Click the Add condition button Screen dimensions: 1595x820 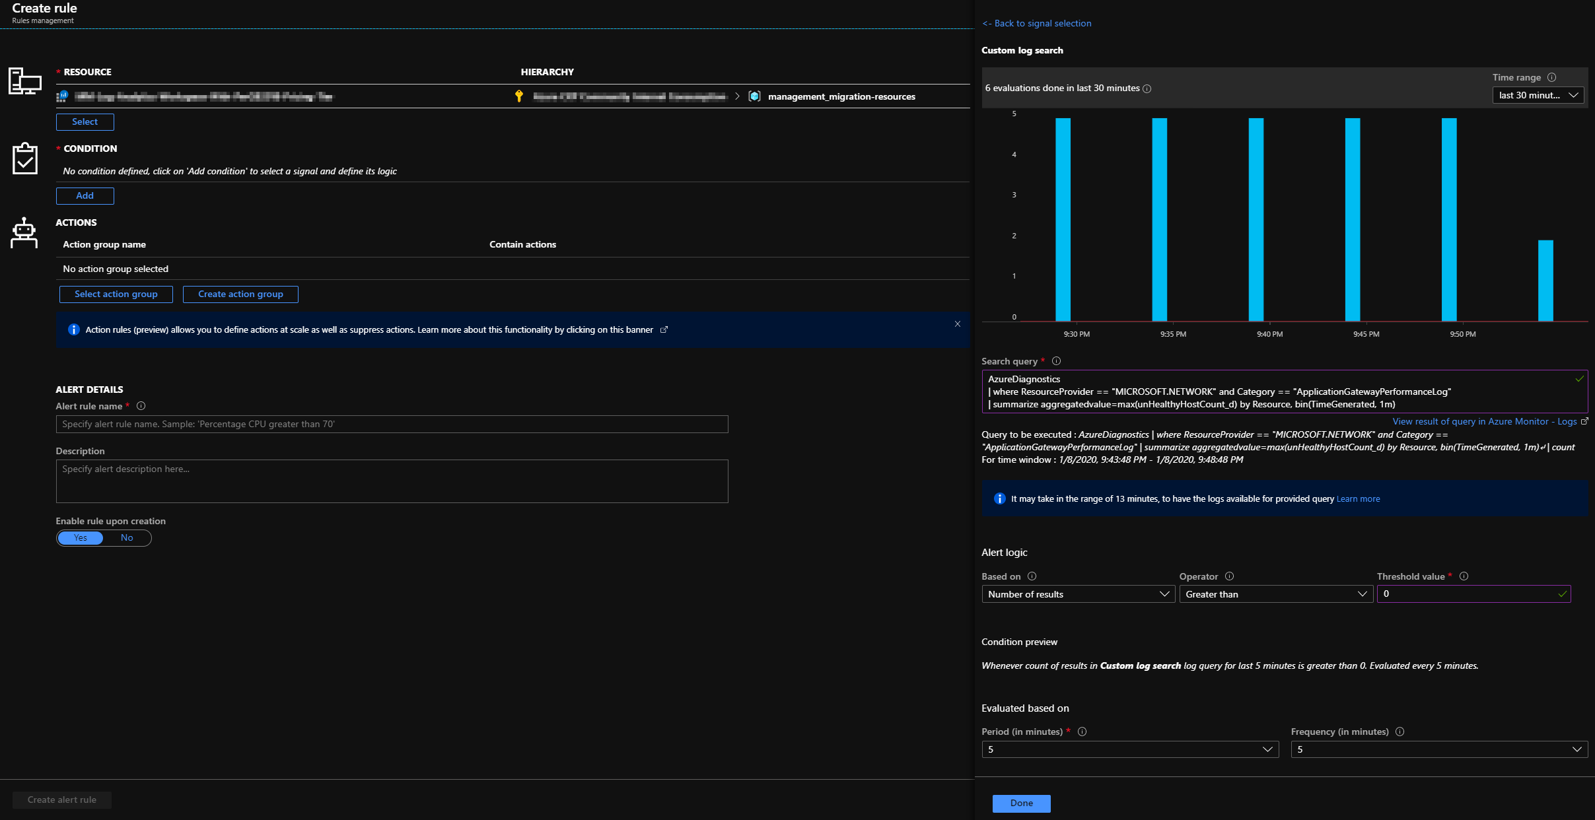[85, 196]
